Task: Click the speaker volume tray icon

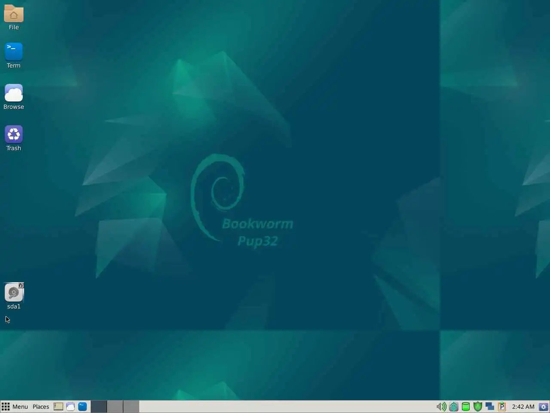Action: 441,407
